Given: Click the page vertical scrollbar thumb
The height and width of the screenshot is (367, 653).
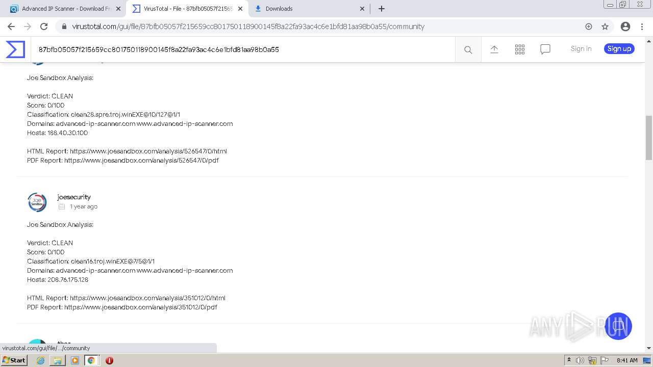Looking at the screenshot, I should tap(649, 138).
